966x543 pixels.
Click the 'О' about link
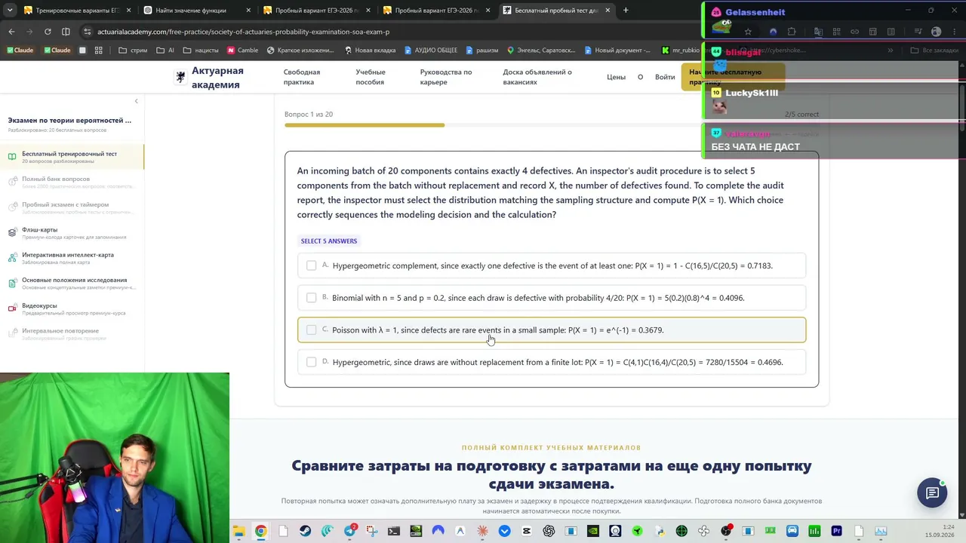pos(640,77)
